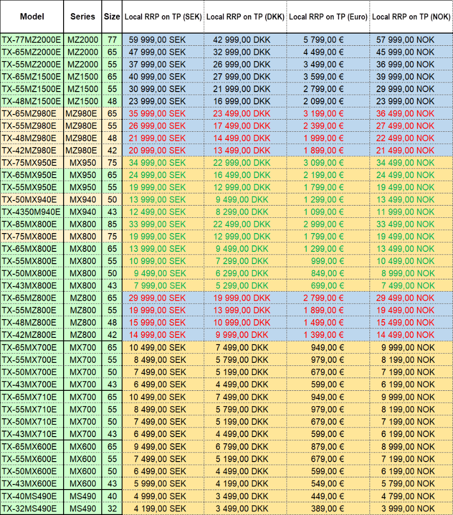Select model cell TX-42MZ980E
The image size is (453, 515).
32,151
